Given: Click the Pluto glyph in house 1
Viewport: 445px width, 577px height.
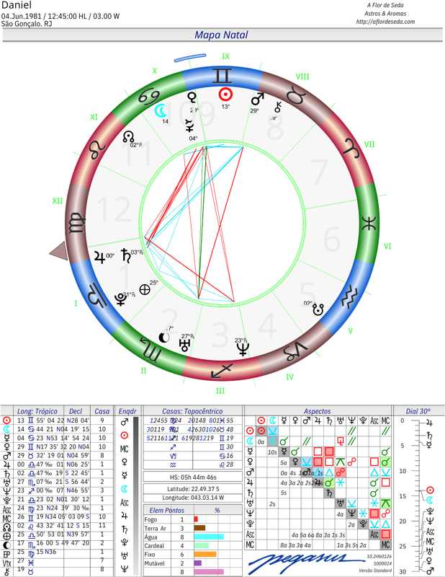Looking at the screenshot, I should pos(121,299).
